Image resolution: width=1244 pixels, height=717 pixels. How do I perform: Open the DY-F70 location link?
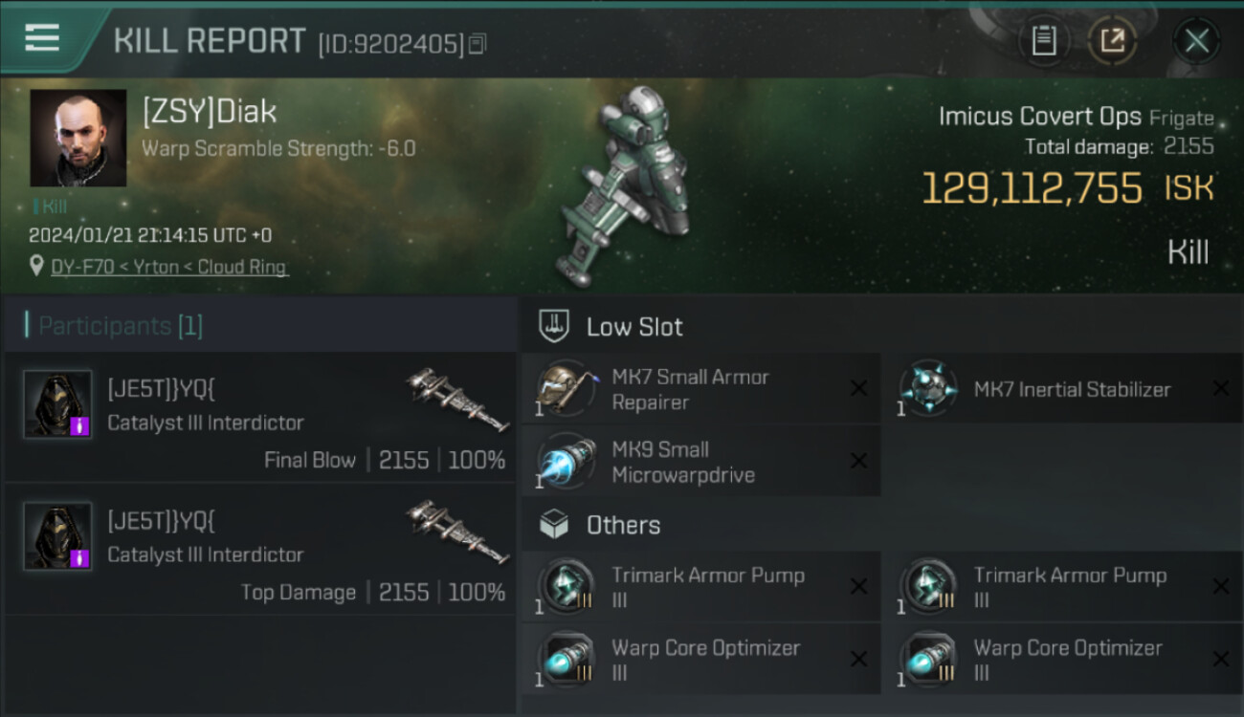pyautogui.click(x=169, y=267)
